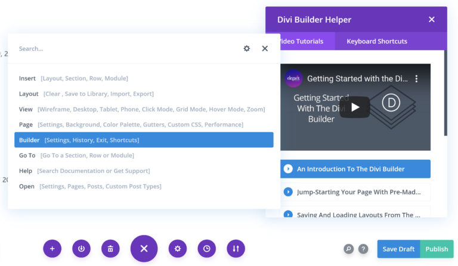Open search options with the gear icon
This screenshot has height=266, width=458.
click(247, 48)
